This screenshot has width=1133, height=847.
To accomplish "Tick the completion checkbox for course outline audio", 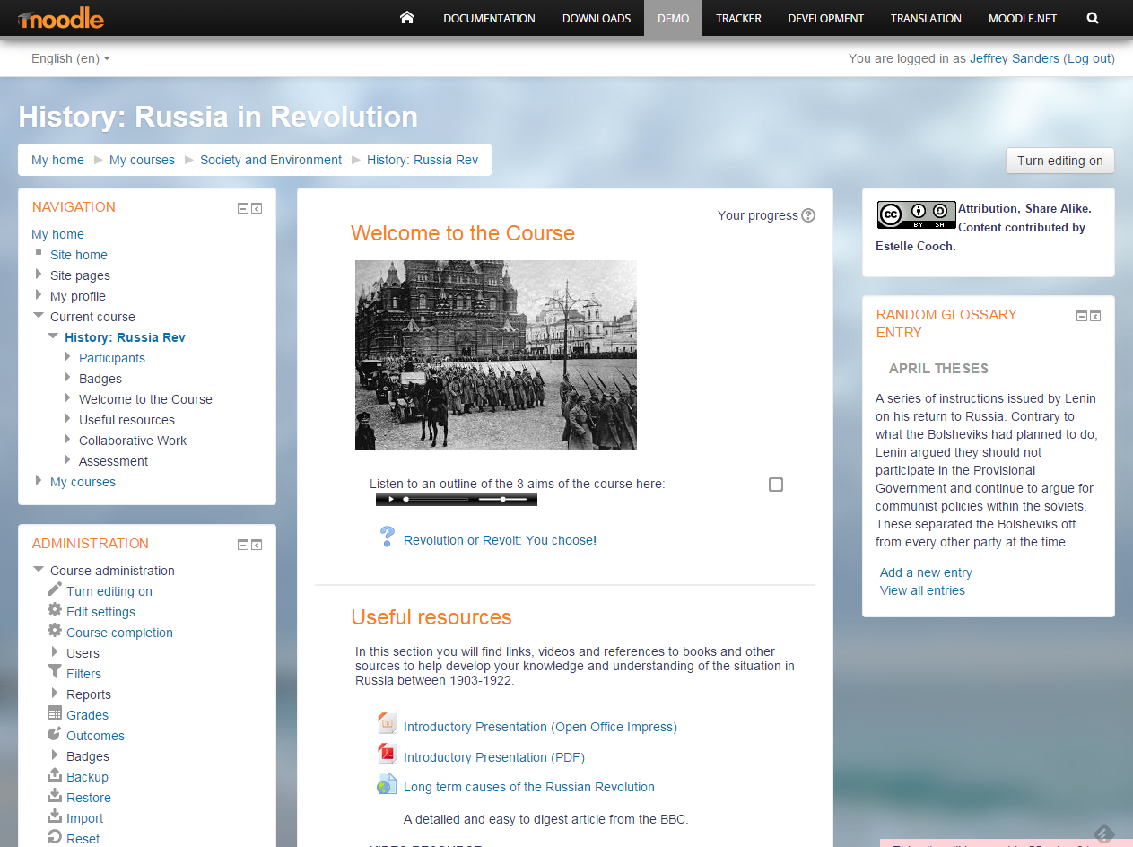I will point(776,485).
